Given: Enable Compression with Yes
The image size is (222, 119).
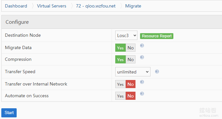Looking at the screenshot, I should 120,59.
